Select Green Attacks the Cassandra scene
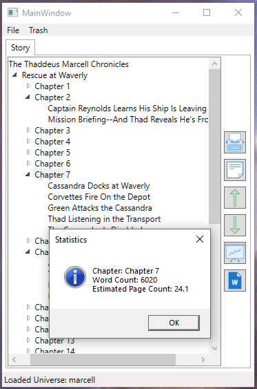 (100, 208)
